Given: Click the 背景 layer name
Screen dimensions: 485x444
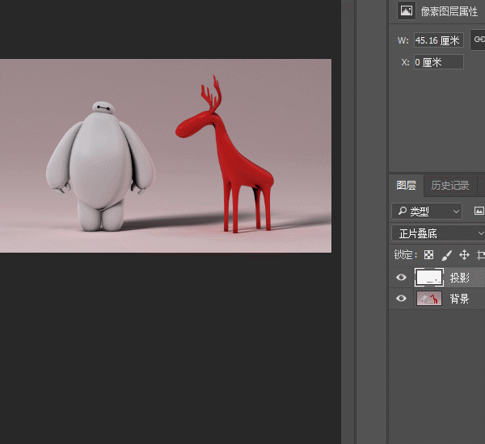Looking at the screenshot, I should pyautogui.click(x=459, y=299).
